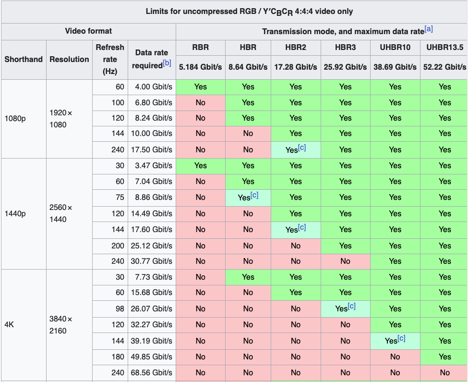This screenshot has width=468, height=382.
Task: Click the 39.19 Gbit/s data rate cell
Action: 152,341
